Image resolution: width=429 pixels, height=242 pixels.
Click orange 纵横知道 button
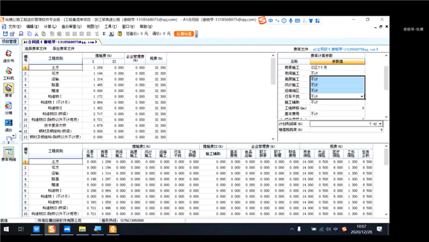(184, 33)
